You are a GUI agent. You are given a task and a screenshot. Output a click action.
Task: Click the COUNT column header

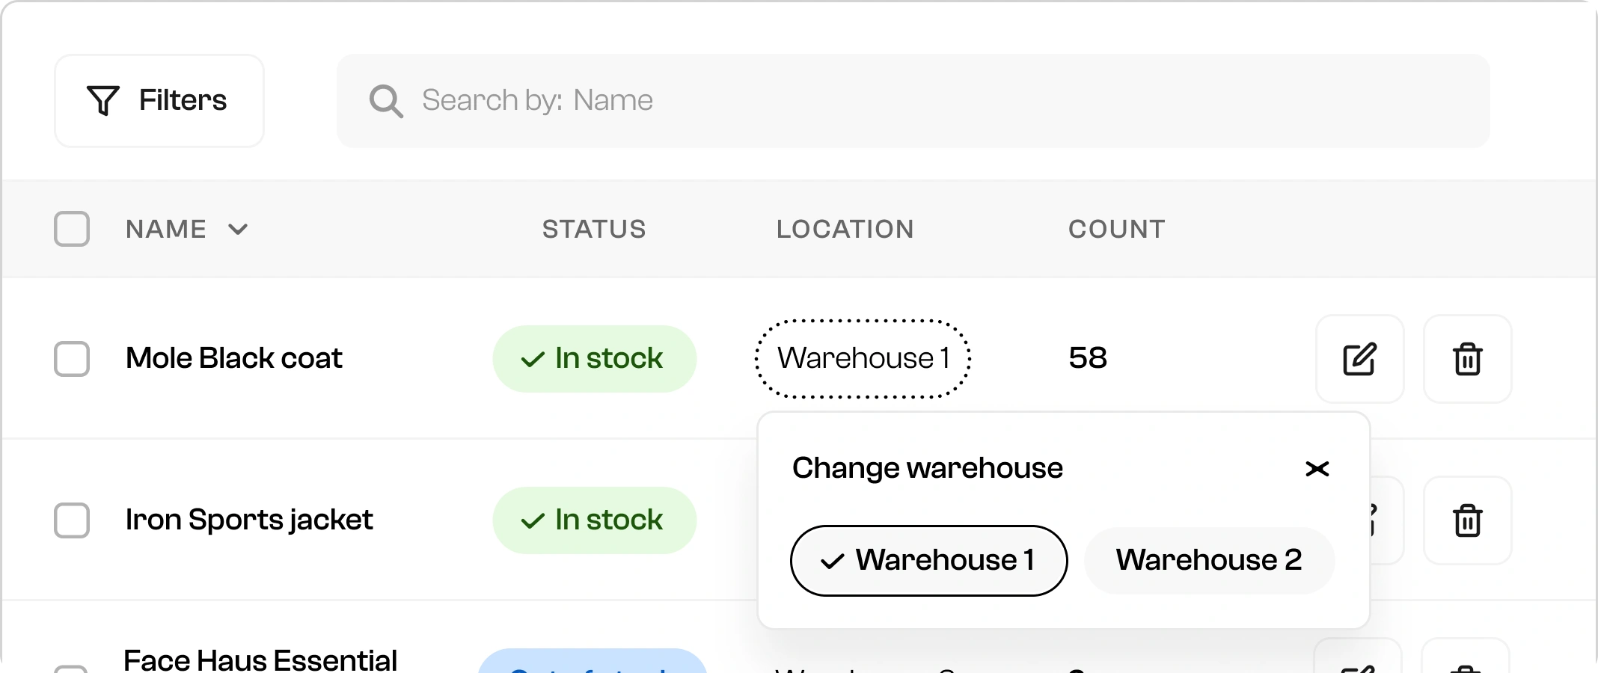[1116, 229]
